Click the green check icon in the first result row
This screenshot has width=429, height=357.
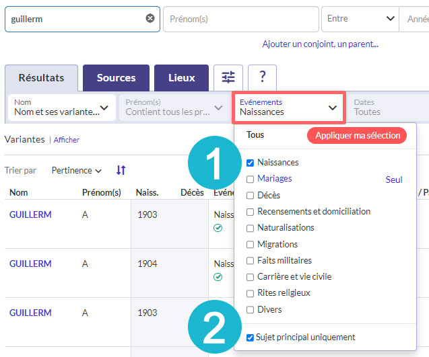218,228
